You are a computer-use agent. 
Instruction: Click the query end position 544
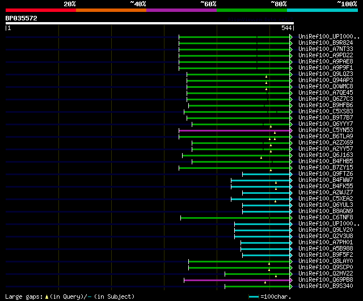pos(286,28)
